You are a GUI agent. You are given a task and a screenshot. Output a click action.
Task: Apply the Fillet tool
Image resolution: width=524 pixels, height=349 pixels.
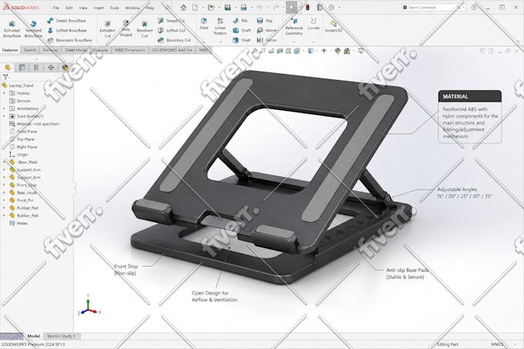click(x=204, y=24)
